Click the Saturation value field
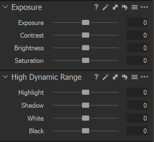This screenshot has width=154, height=142. 137,60
